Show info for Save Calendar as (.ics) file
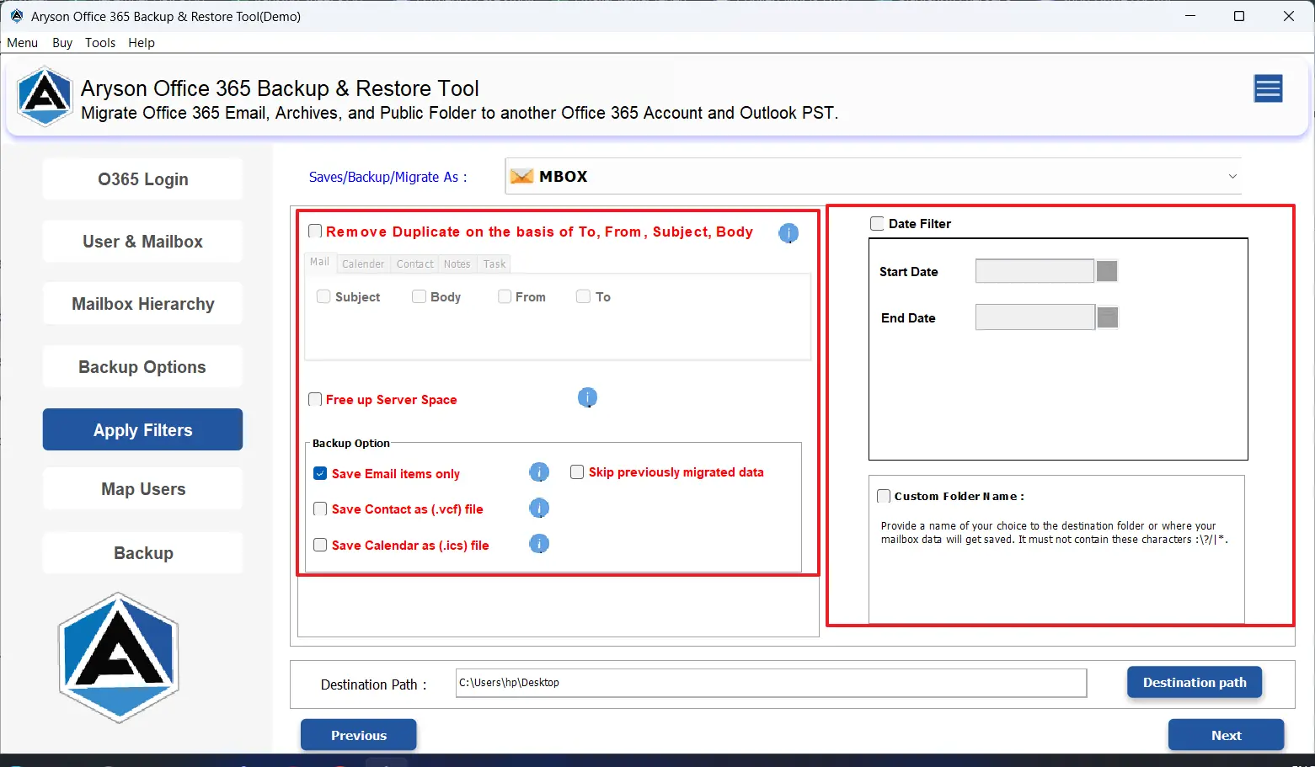1315x767 pixels. pyautogui.click(x=538, y=544)
